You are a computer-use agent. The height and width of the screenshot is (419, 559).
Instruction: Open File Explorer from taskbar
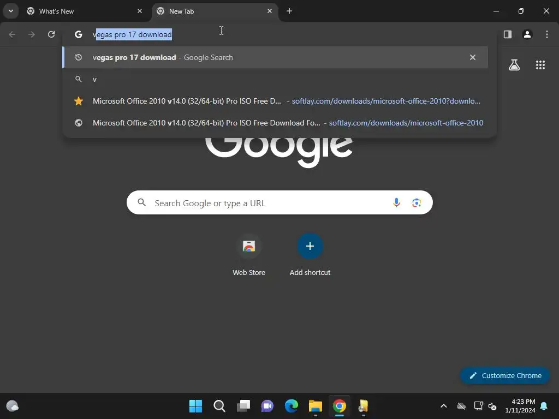316,406
